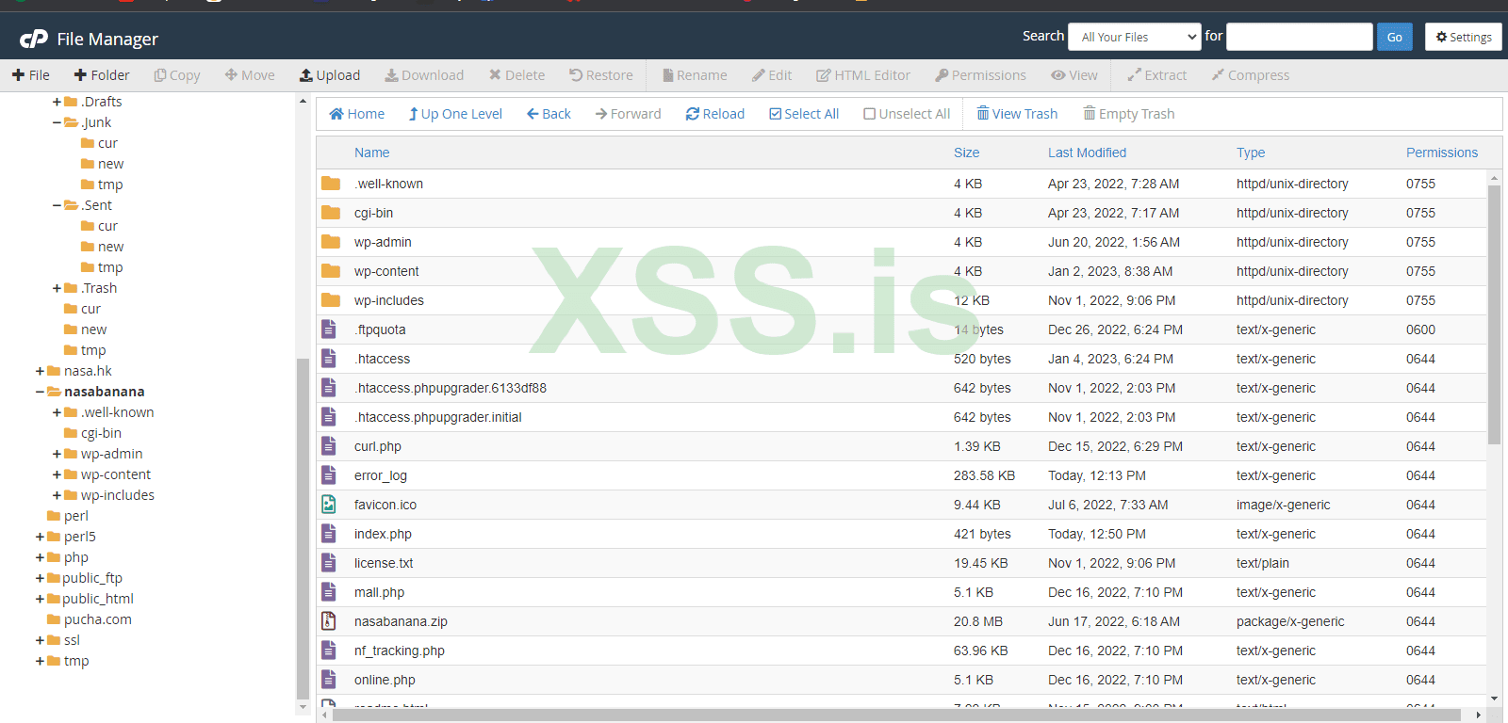Click the Delete toolbar button
Image resolution: width=1508 pixels, height=723 pixels.
[x=516, y=75]
